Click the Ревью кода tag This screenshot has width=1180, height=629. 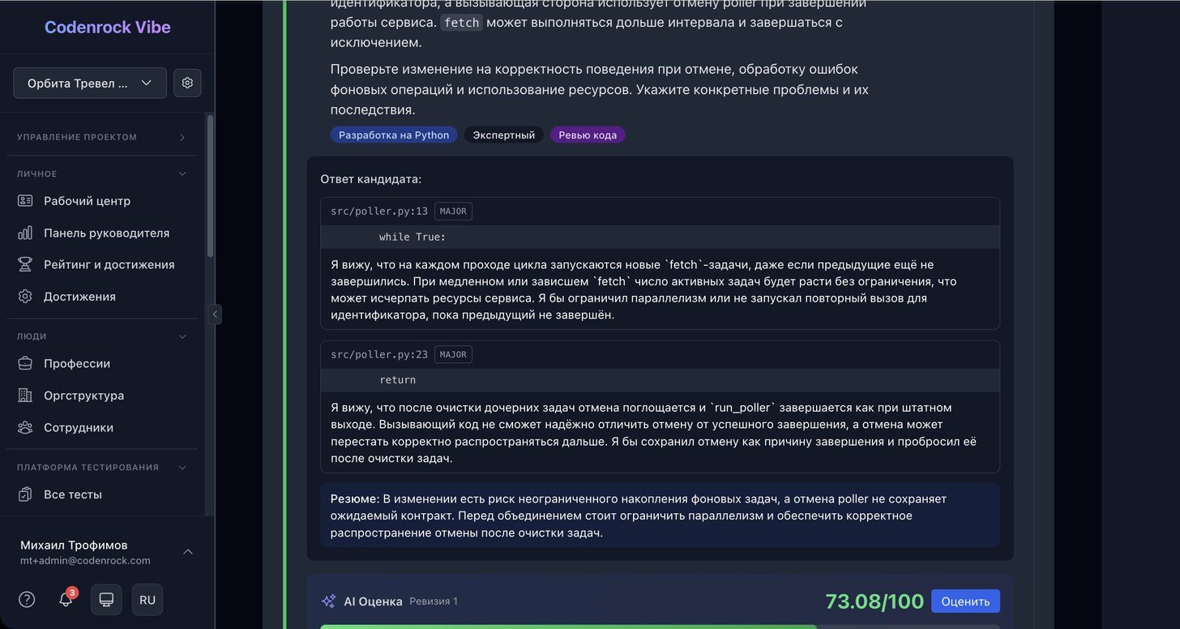(x=588, y=135)
